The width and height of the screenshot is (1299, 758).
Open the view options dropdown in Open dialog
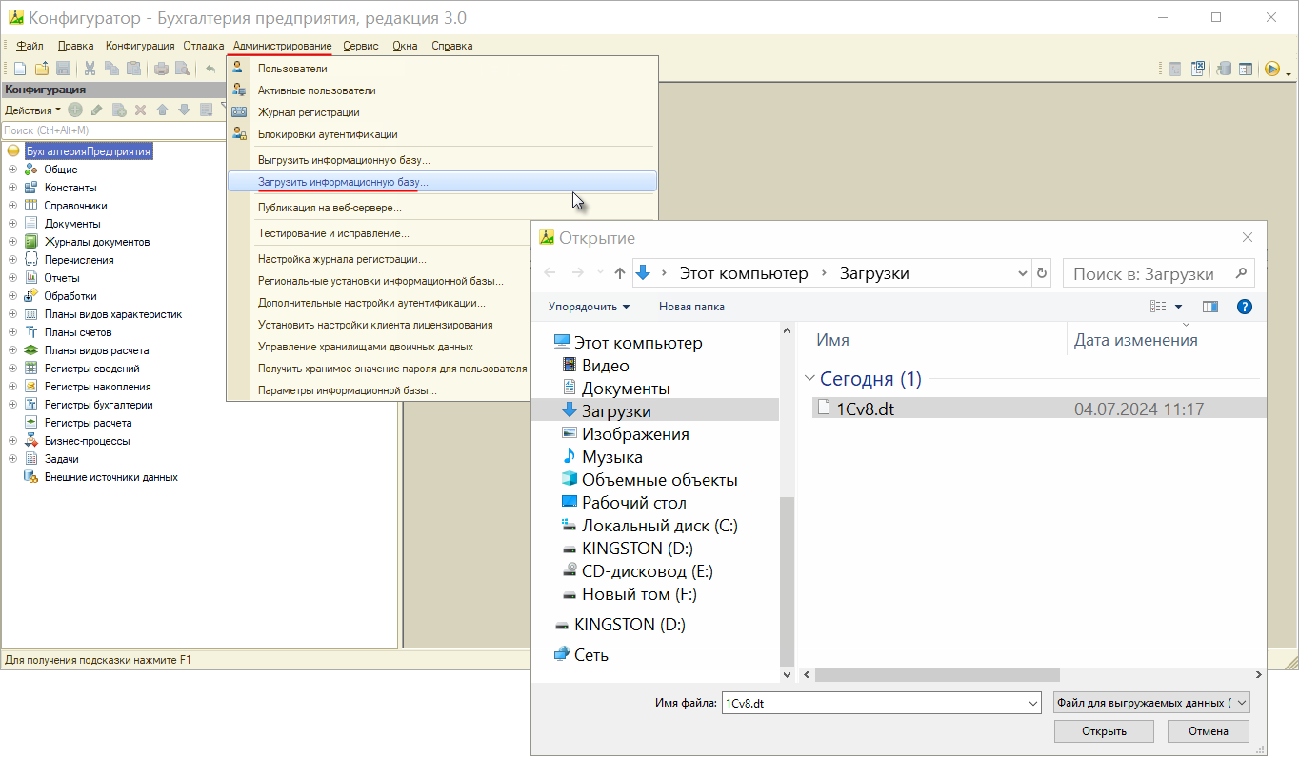pos(1178,307)
